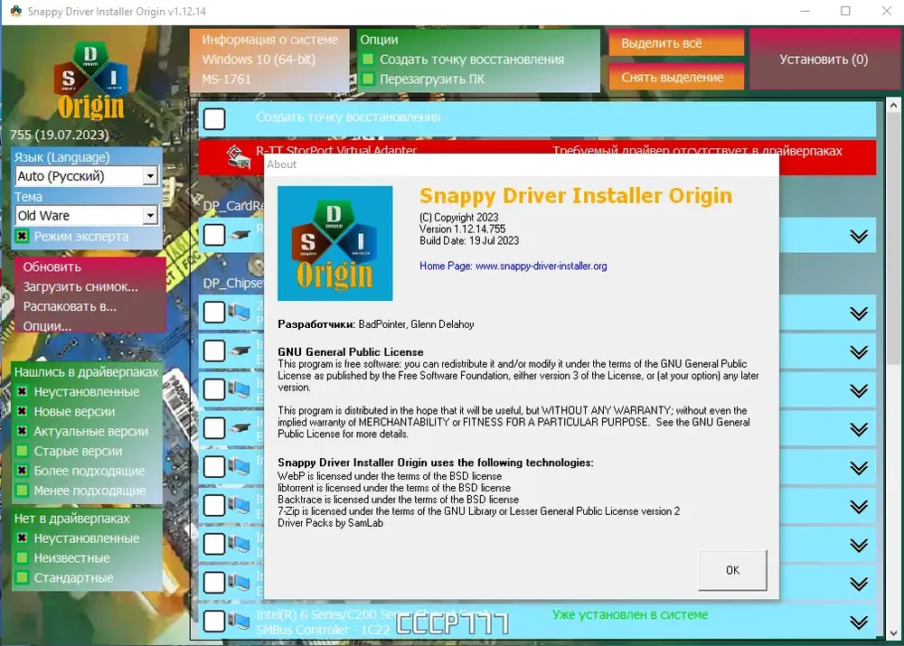Enable the Старые версии filter

(22, 451)
